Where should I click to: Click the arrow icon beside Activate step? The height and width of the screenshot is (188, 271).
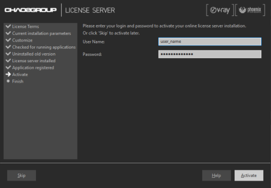pyautogui.click(x=8, y=74)
